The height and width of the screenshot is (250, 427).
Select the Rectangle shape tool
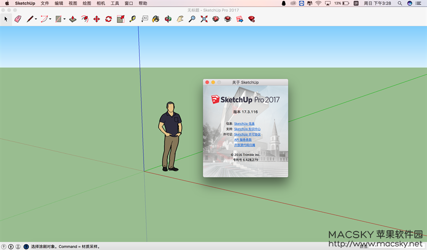coord(58,19)
